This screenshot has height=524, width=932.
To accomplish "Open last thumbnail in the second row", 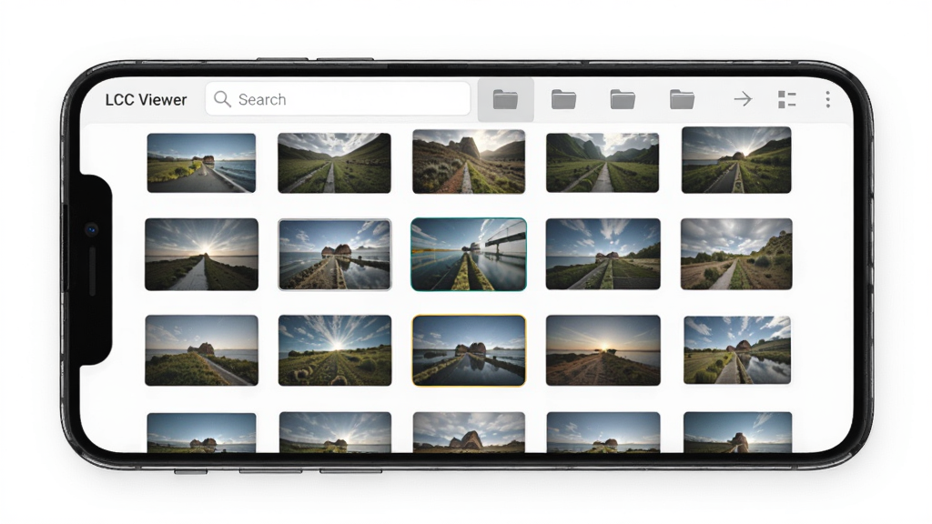I will tap(736, 255).
